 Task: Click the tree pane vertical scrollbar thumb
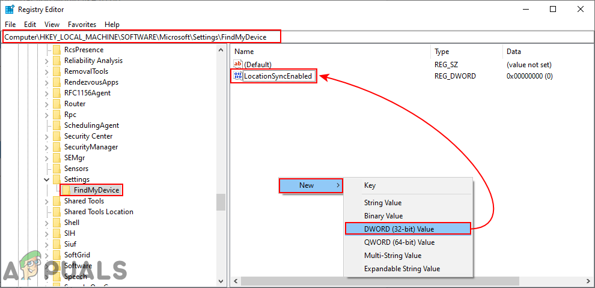pyautogui.click(x=221, y=202)
